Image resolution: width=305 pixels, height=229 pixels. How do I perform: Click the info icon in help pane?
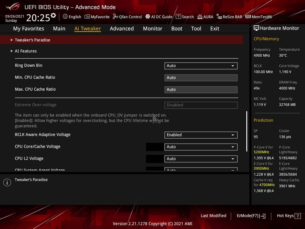[7, 182]
